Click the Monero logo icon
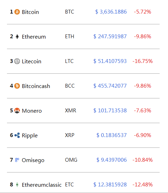This screenshot has width=168, height=193. tap(17, 111)
